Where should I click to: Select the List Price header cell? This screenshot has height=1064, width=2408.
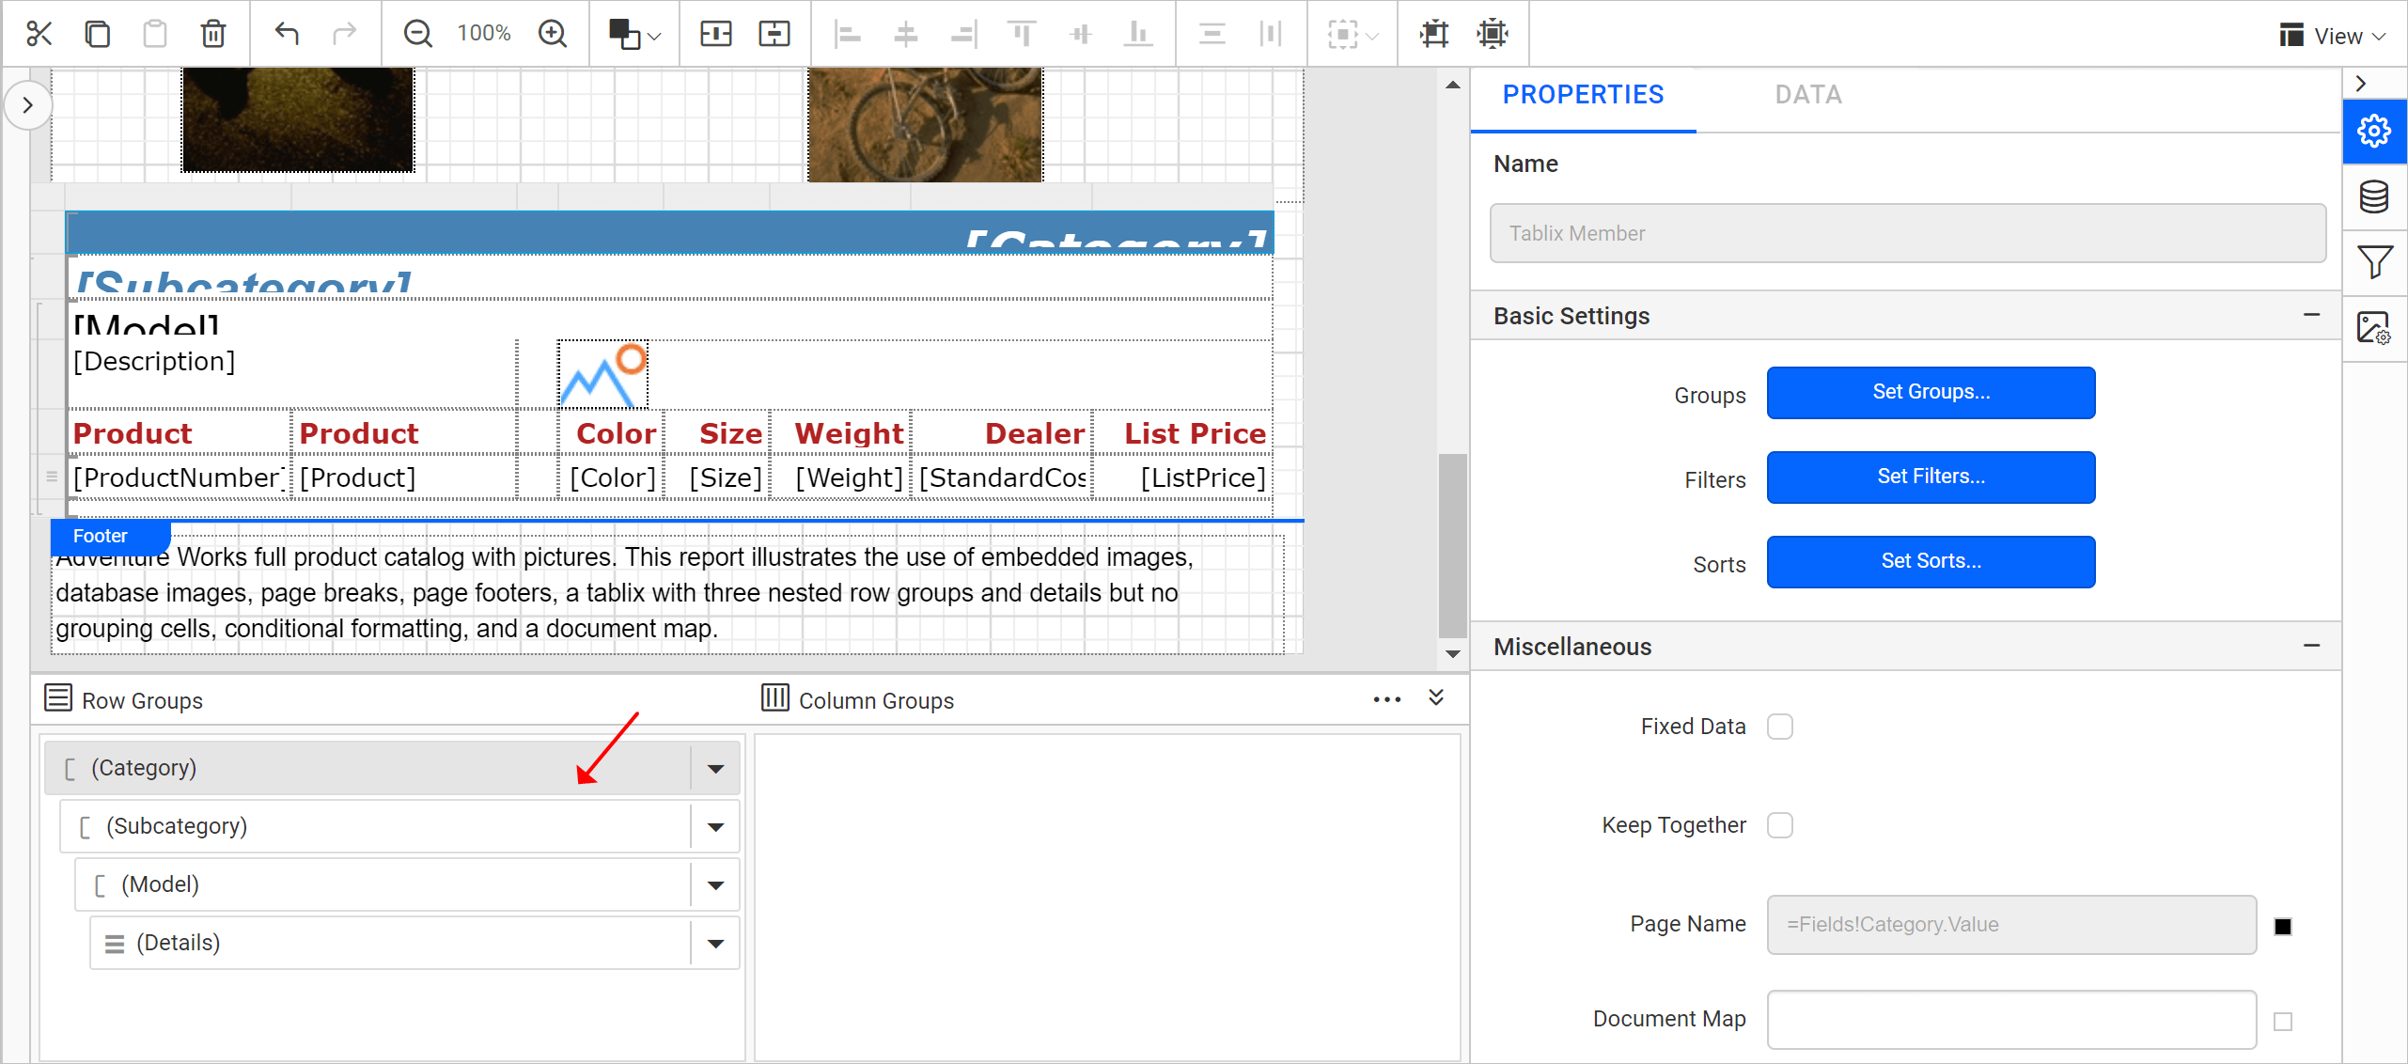point(1182,433)
